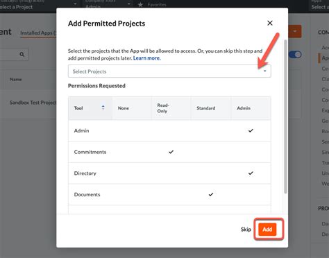Toggle the blue switch behind dialog

coord(295,55)
